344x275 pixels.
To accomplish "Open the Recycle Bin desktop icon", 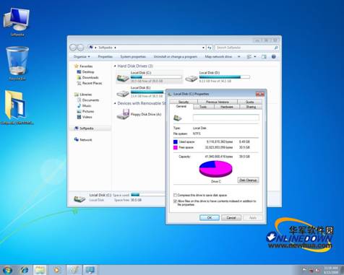I will tap(17, 63).
